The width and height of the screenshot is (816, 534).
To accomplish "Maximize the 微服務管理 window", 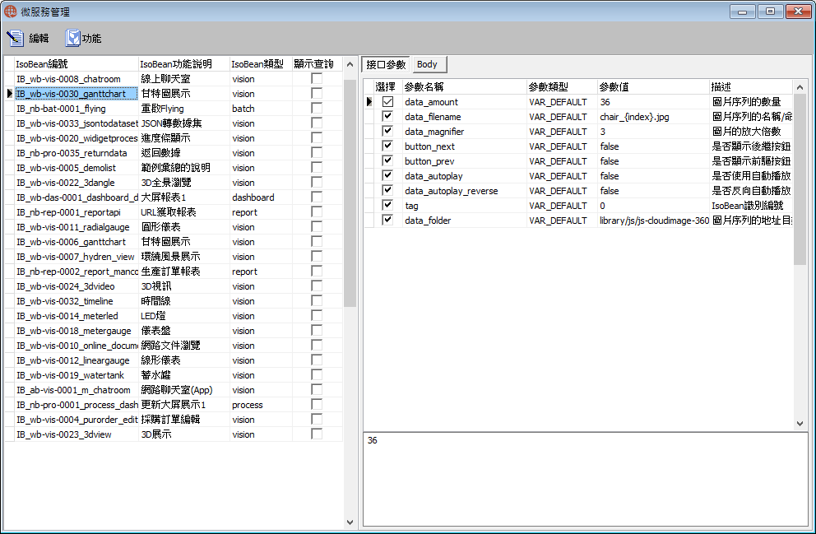I will click(770, 12).
